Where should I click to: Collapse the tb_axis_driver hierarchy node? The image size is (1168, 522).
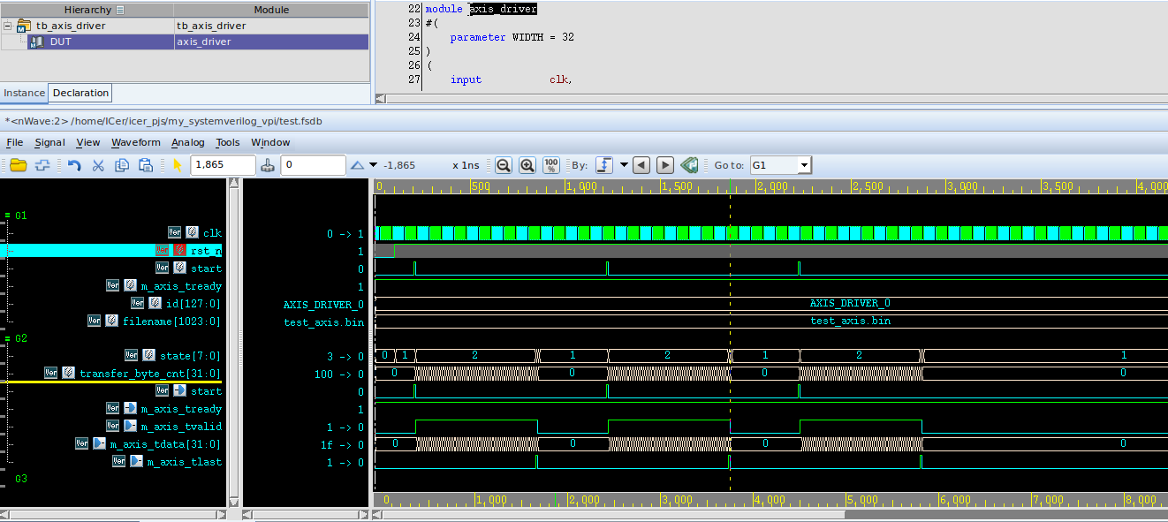click(8, 26)
